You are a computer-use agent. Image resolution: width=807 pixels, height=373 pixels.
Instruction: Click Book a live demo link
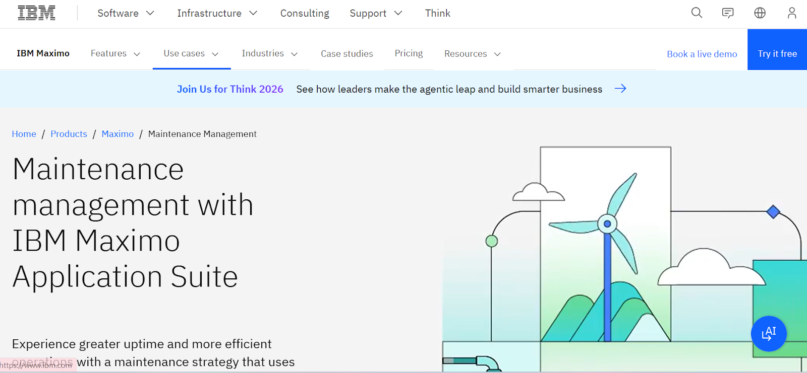click(x=702, y=54)
